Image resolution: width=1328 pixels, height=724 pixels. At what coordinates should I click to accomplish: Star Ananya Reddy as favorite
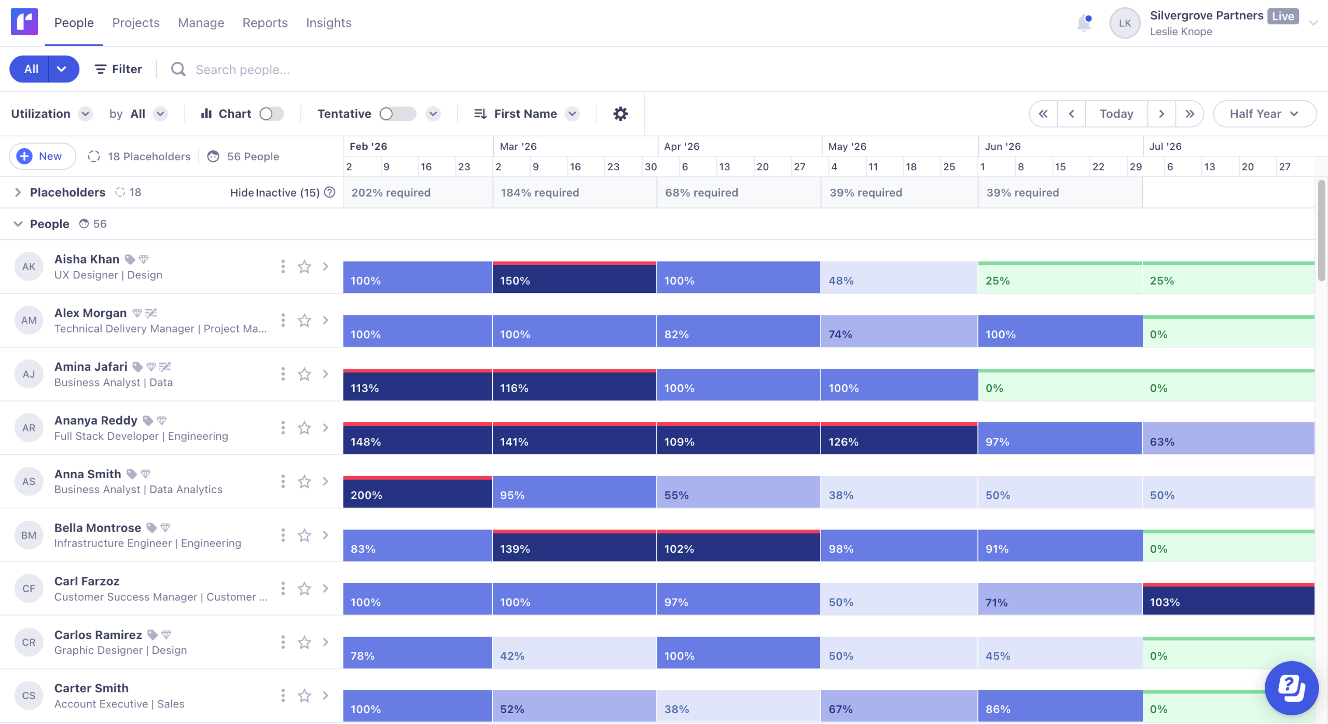tap(305, 428)
